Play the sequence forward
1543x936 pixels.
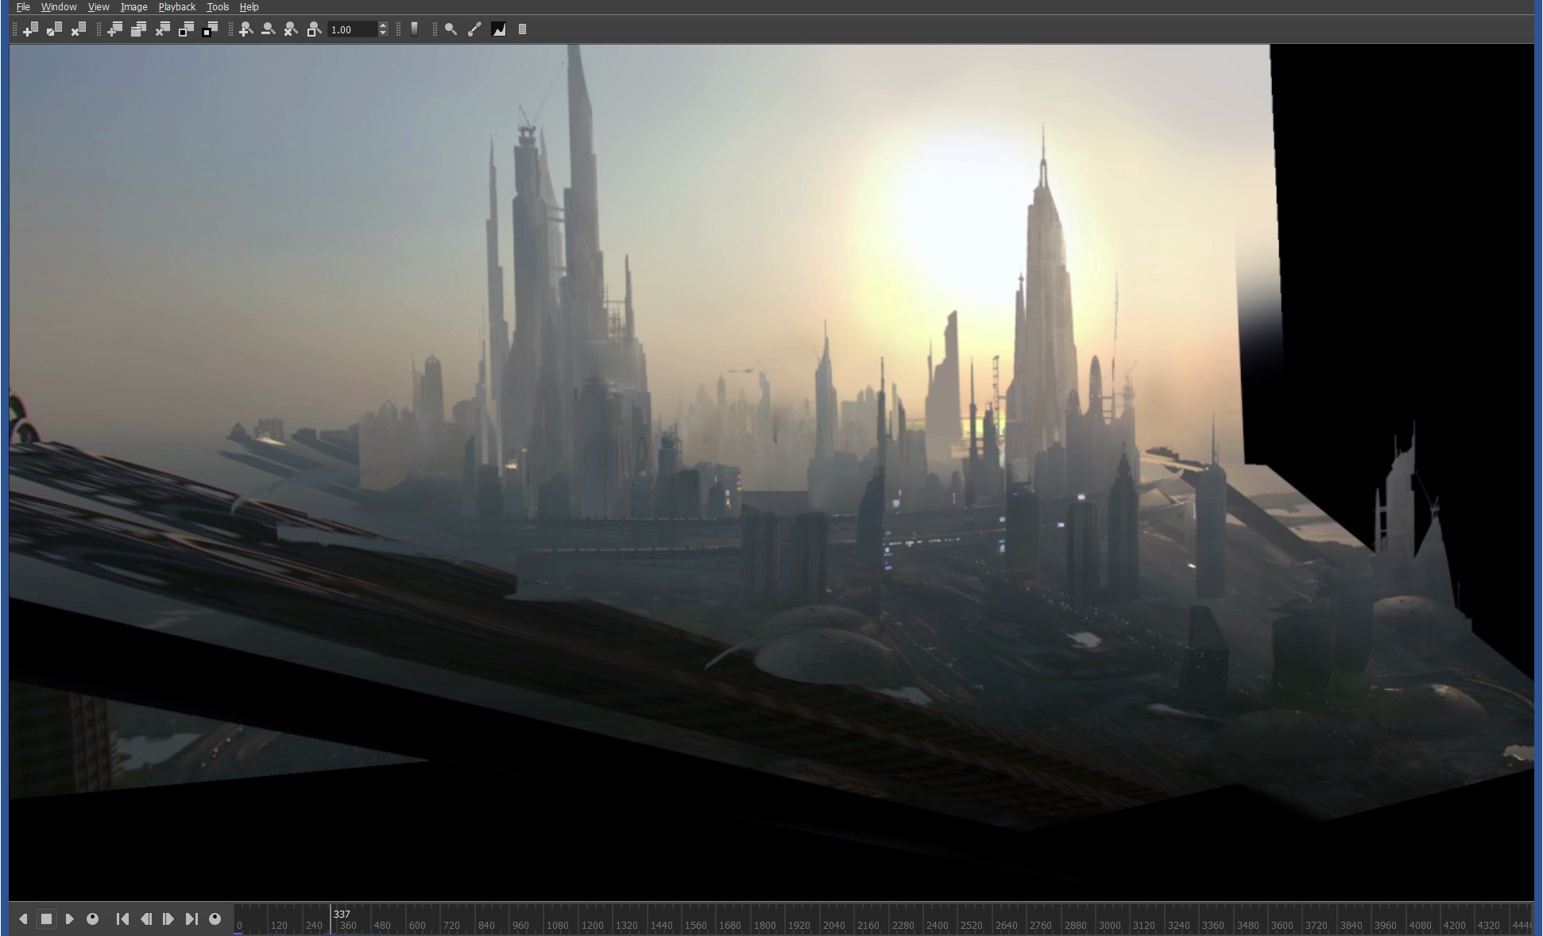tap(69, 919)
